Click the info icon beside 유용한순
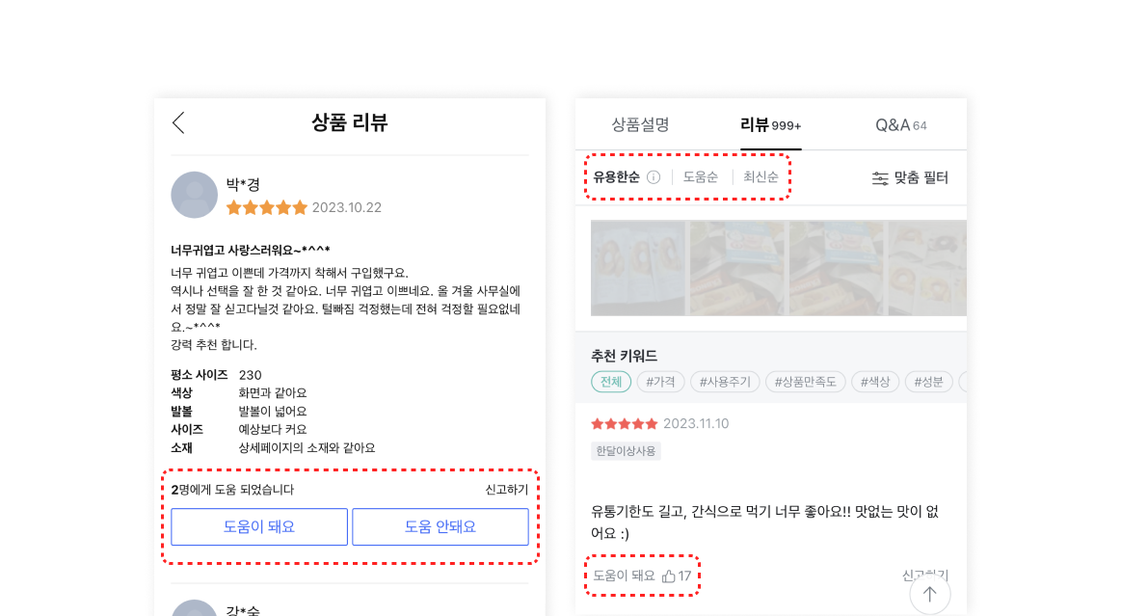The image size is (1121, 616). [654, 177]
